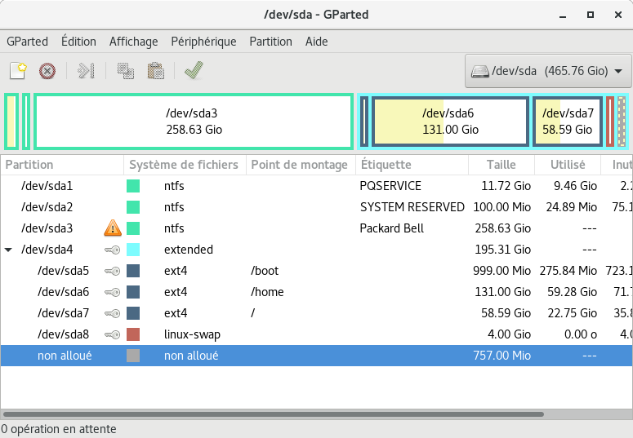This screenshot has height=438, width=633.
Task: Open the Périphérique menu
Action: click(203, 42)
